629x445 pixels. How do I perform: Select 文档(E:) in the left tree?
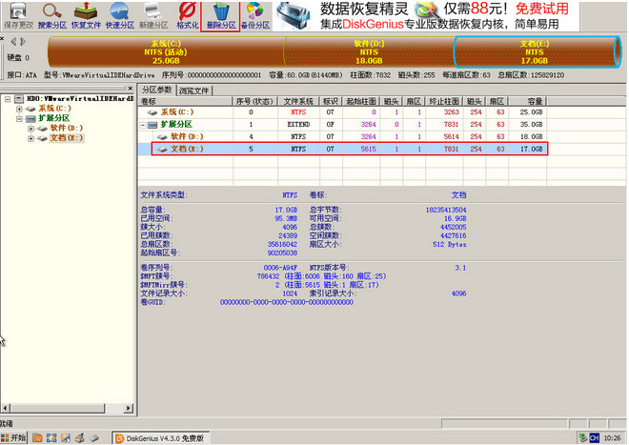(66, 138)
